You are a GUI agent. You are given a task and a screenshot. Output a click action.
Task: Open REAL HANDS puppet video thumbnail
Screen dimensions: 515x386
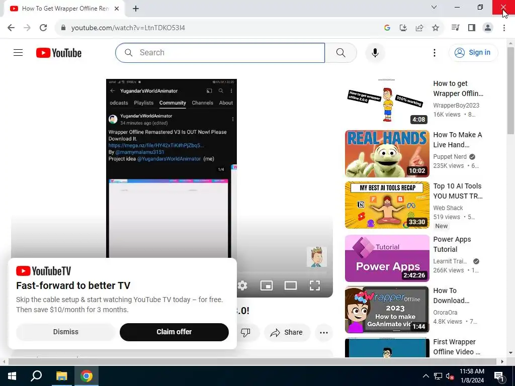387,154
